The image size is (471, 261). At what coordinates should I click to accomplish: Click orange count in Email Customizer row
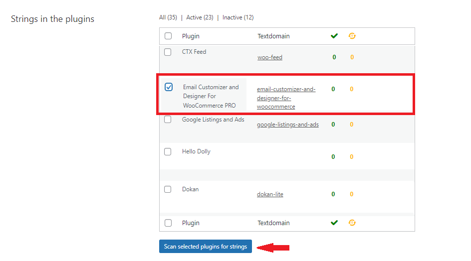(x=351, y=89)
